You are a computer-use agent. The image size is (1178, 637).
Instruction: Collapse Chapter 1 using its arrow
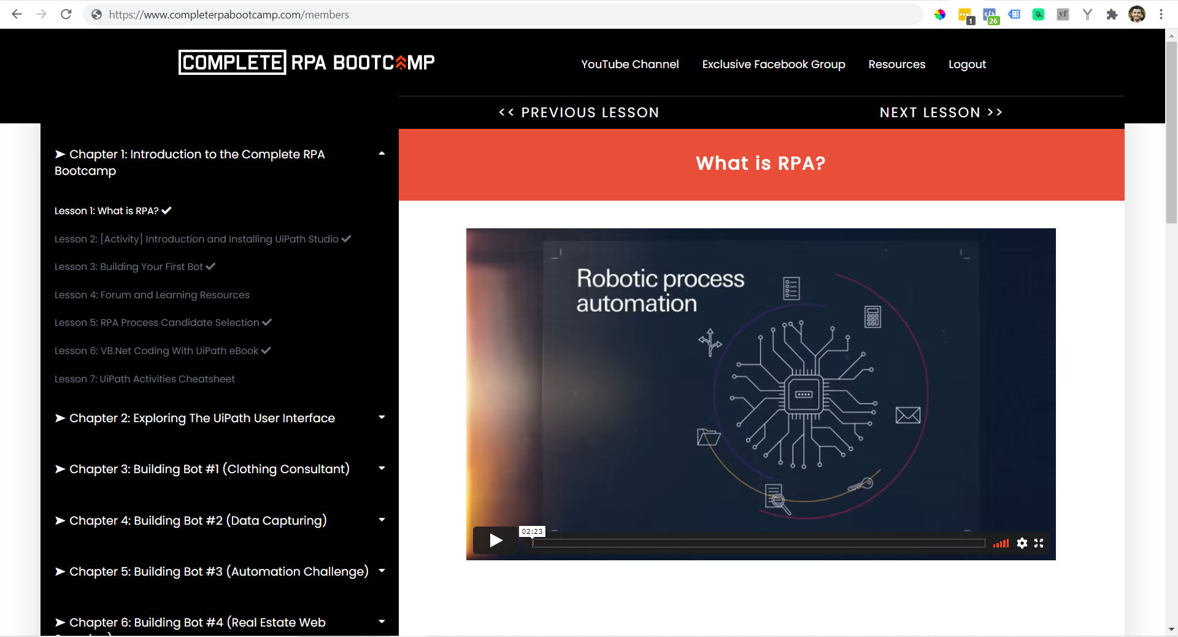tap(382, 153)
